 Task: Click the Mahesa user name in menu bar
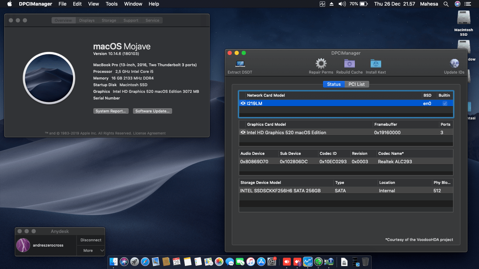tap(429, 4)
